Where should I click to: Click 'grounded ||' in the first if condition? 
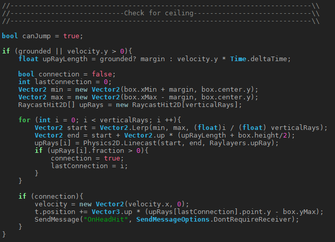[41, 51]
